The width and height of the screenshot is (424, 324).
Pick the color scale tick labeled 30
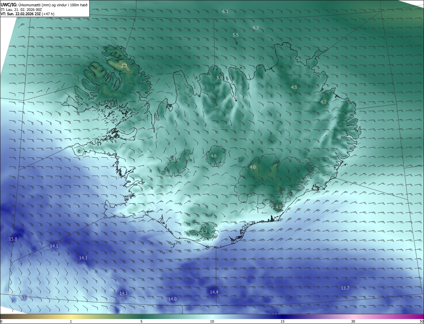click(353, 321)
